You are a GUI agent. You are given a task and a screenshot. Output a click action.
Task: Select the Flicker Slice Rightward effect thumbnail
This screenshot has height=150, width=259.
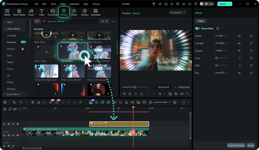coord(47,71)
